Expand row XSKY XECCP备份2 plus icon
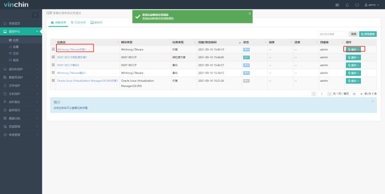Viewport: 385px width, 194px height. (53, 65)
